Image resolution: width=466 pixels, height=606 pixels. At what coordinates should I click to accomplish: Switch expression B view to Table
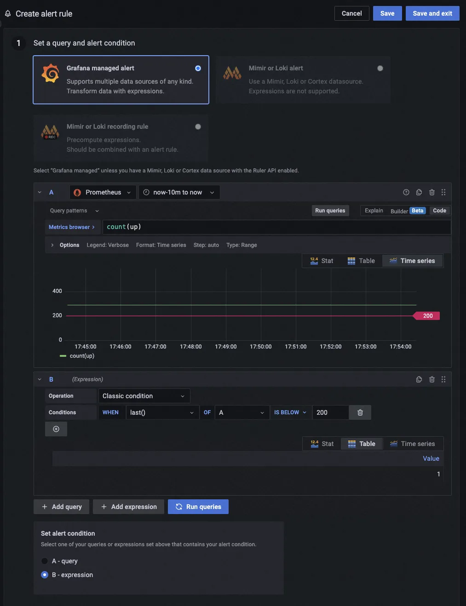pos(362,444)
